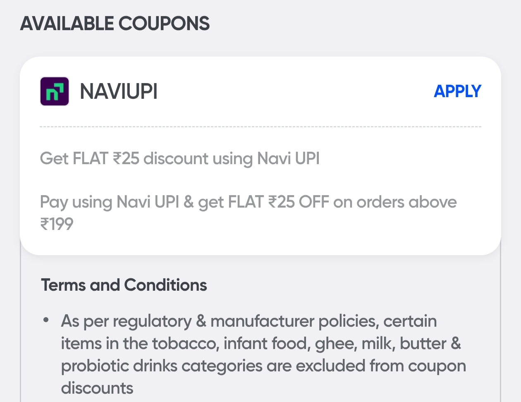Click the Navi icon beside the coupon code
The width and height of the screenshot is (521, 402).
point(54,91)
